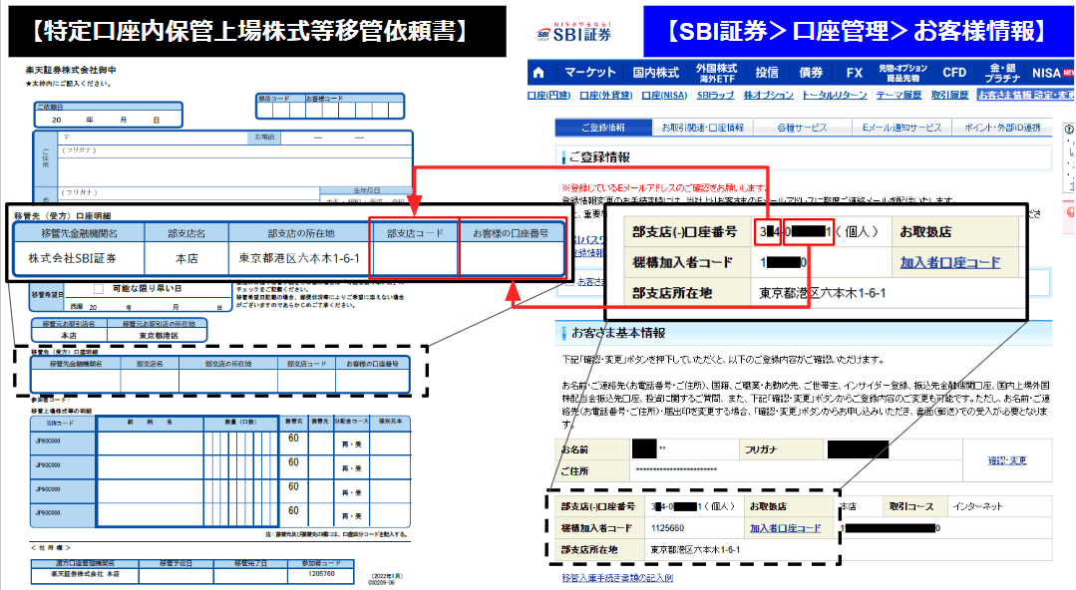This screenshot has height=590, width=1076.
Task: Select インターネット under 取引コース
Action: pyautogui.click(x=977, y=506)
